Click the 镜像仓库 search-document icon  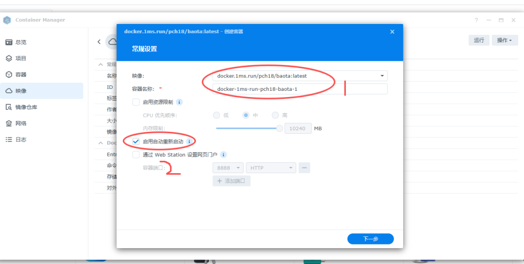click(9, 107)
